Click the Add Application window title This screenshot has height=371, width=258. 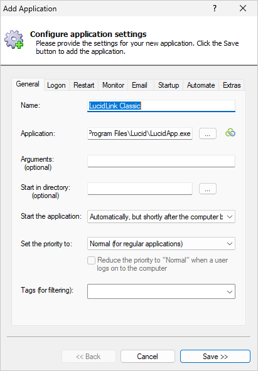click(30, 9)
